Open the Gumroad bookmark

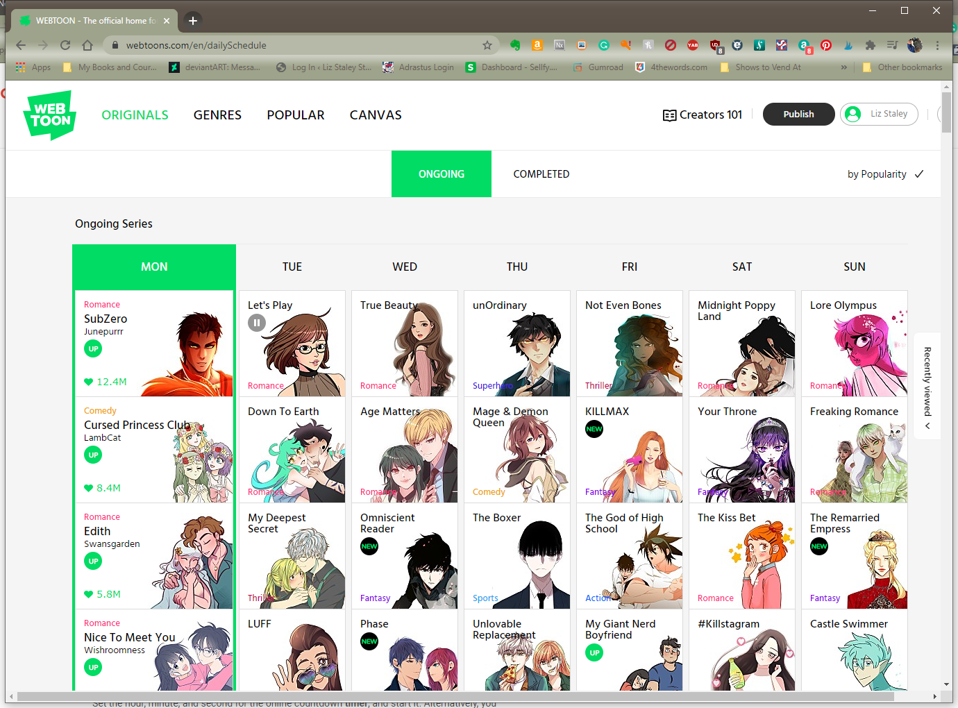pos(598,67)
